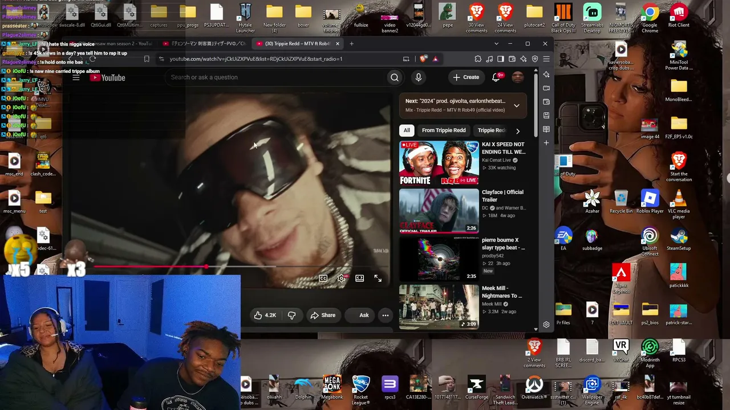Select the Wallpaper Engine desktop icon
This screenshot has height=410, width=730.
[592, 390]
